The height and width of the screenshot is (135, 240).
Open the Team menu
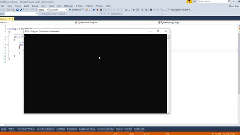(43, 6)
